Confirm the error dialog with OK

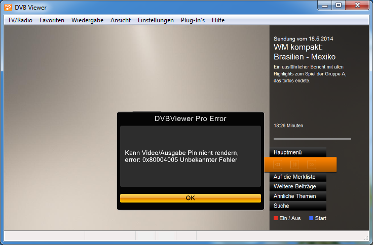tap(191, 198)
